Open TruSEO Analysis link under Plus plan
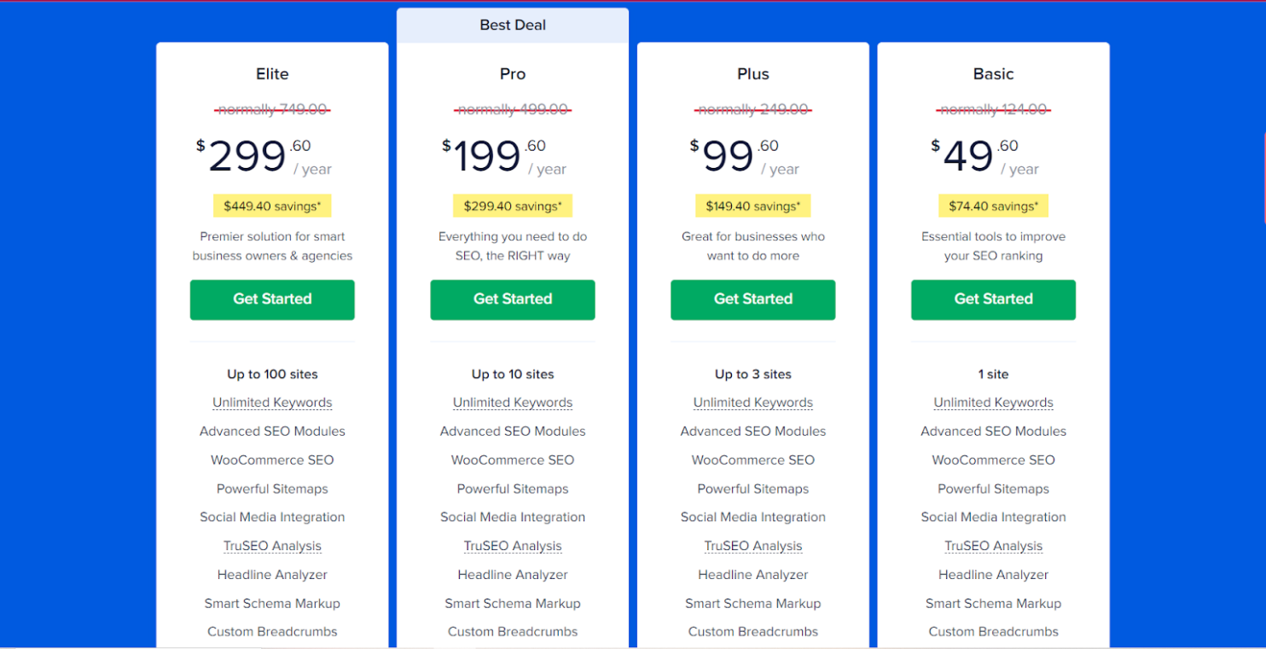 (753, 546)
